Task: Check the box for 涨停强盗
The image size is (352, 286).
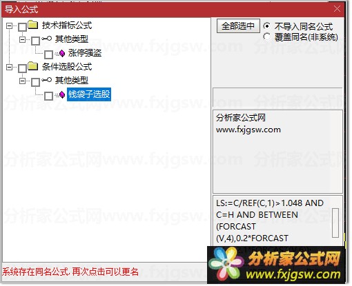Action: click(x=48, y=54)
